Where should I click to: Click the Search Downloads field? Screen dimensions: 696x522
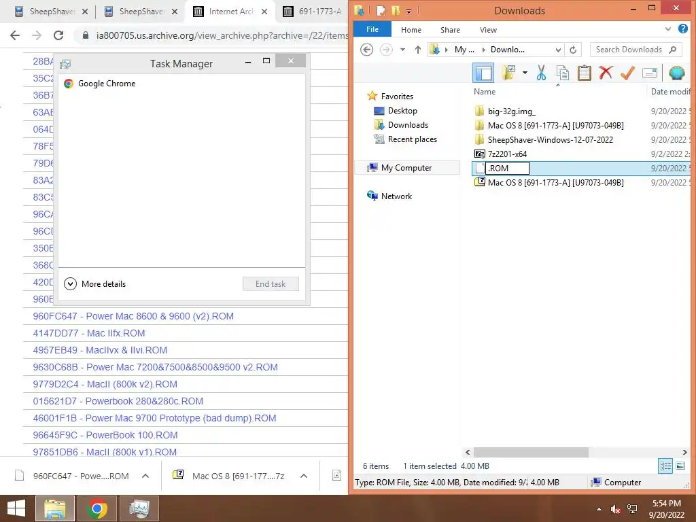tap(636, 50)
